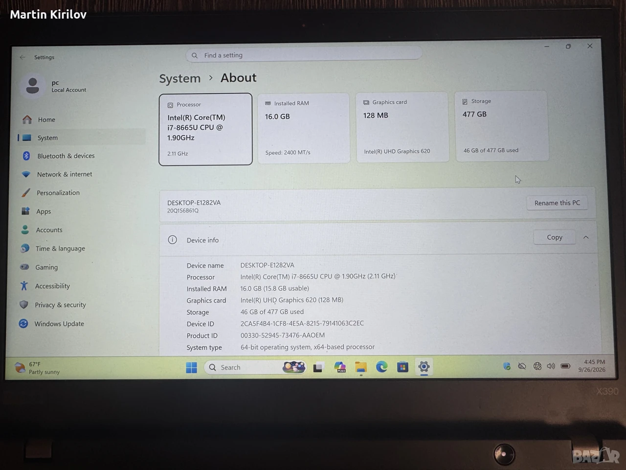Click the Microsoft Edge taskbar icon

pos(381,367)
